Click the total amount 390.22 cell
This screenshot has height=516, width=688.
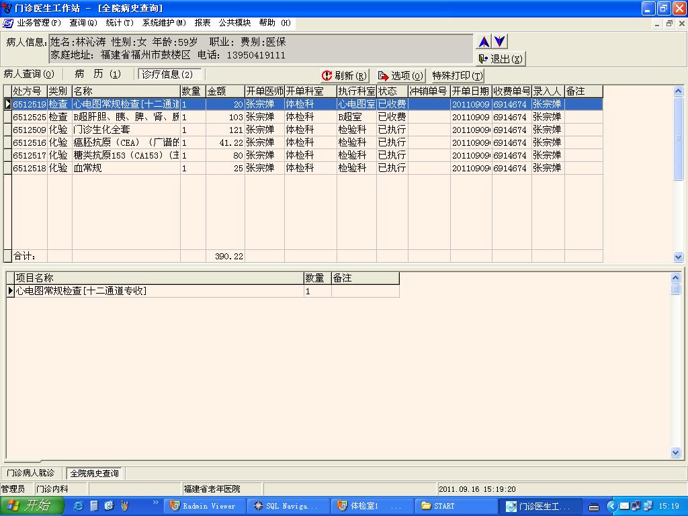[x=225, y=256]
